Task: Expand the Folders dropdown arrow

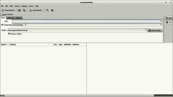Action: pyautogui.click(x=146, y=30)
